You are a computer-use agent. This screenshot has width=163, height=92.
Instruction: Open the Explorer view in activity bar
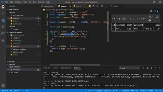[x=3, y=7]
